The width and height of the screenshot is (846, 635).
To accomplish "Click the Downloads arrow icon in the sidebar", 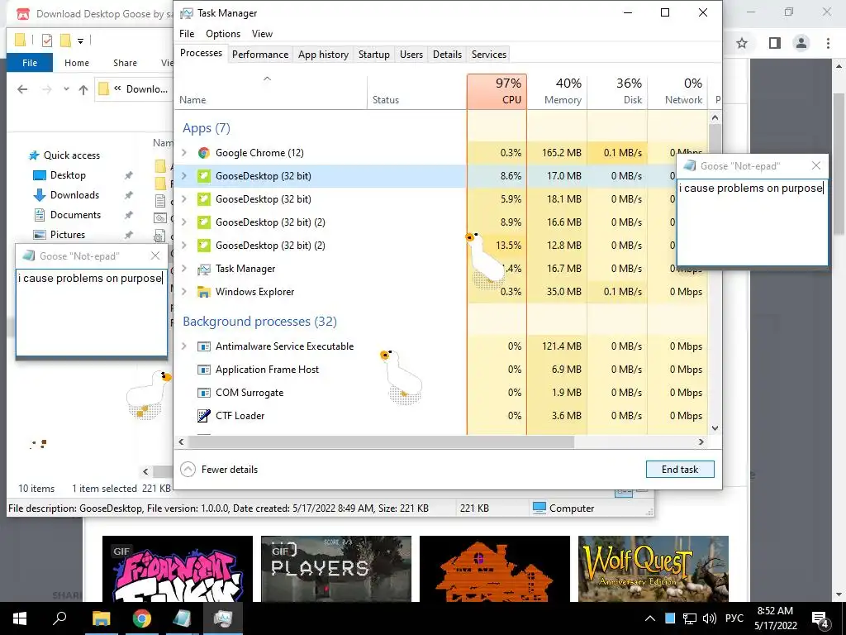I will coord(40,195).
